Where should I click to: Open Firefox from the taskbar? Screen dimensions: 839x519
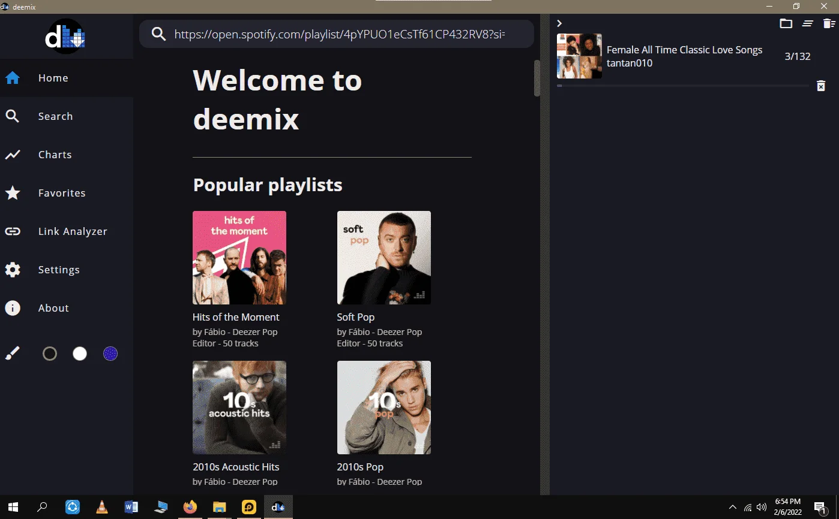pyautogui.click(x=190, y=507)
